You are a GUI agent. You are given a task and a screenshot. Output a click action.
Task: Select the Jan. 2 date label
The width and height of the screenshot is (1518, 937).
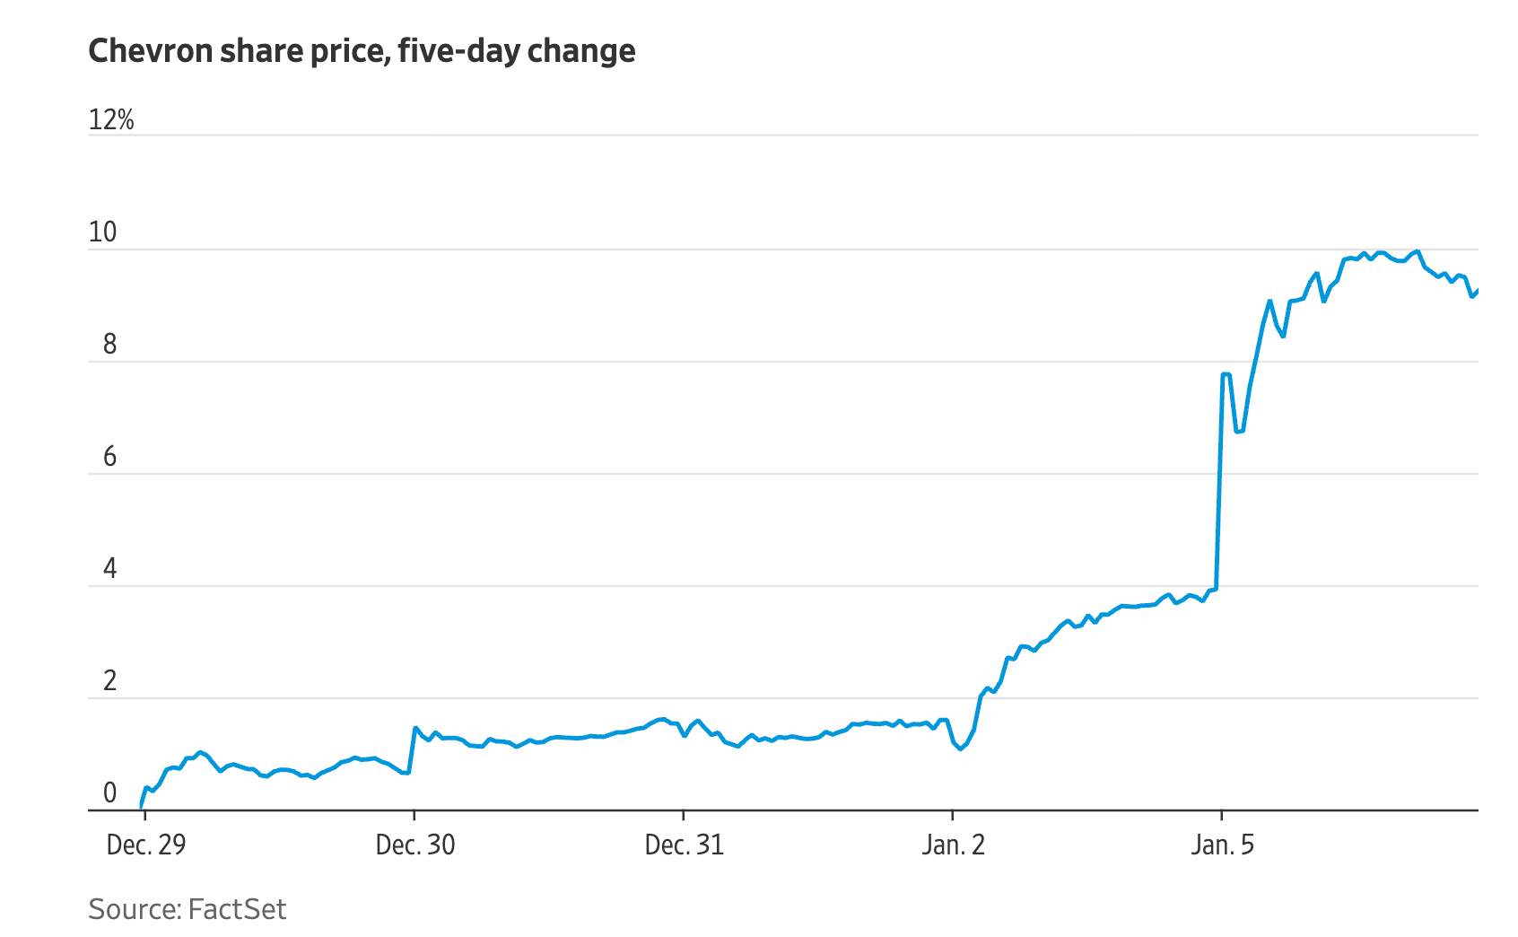coord(954,845)
